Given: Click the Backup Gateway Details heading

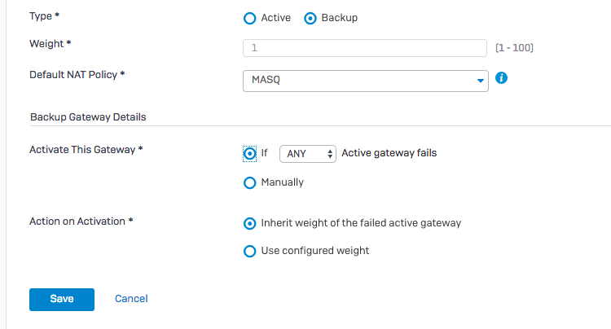Looking at the screenshot, I should [88, 117].
